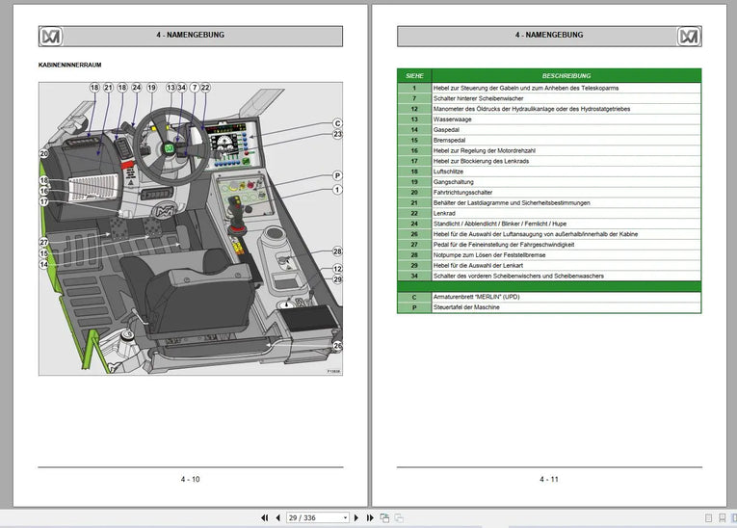Click the Gaspedal description cell
Viewport: 737px width, 528px height.
566,130
